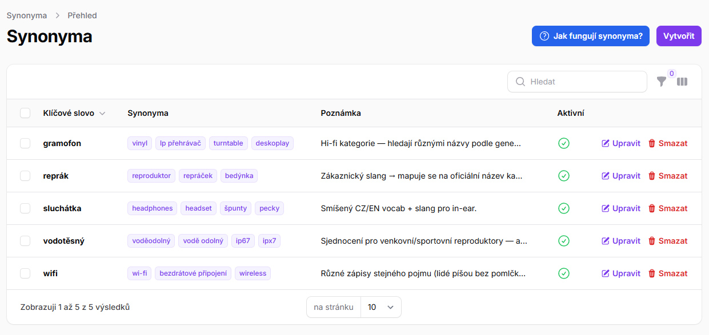The image size is (709, 335).
Task: Open the sluchátka keyword cell
Action: tap(62, 208)
